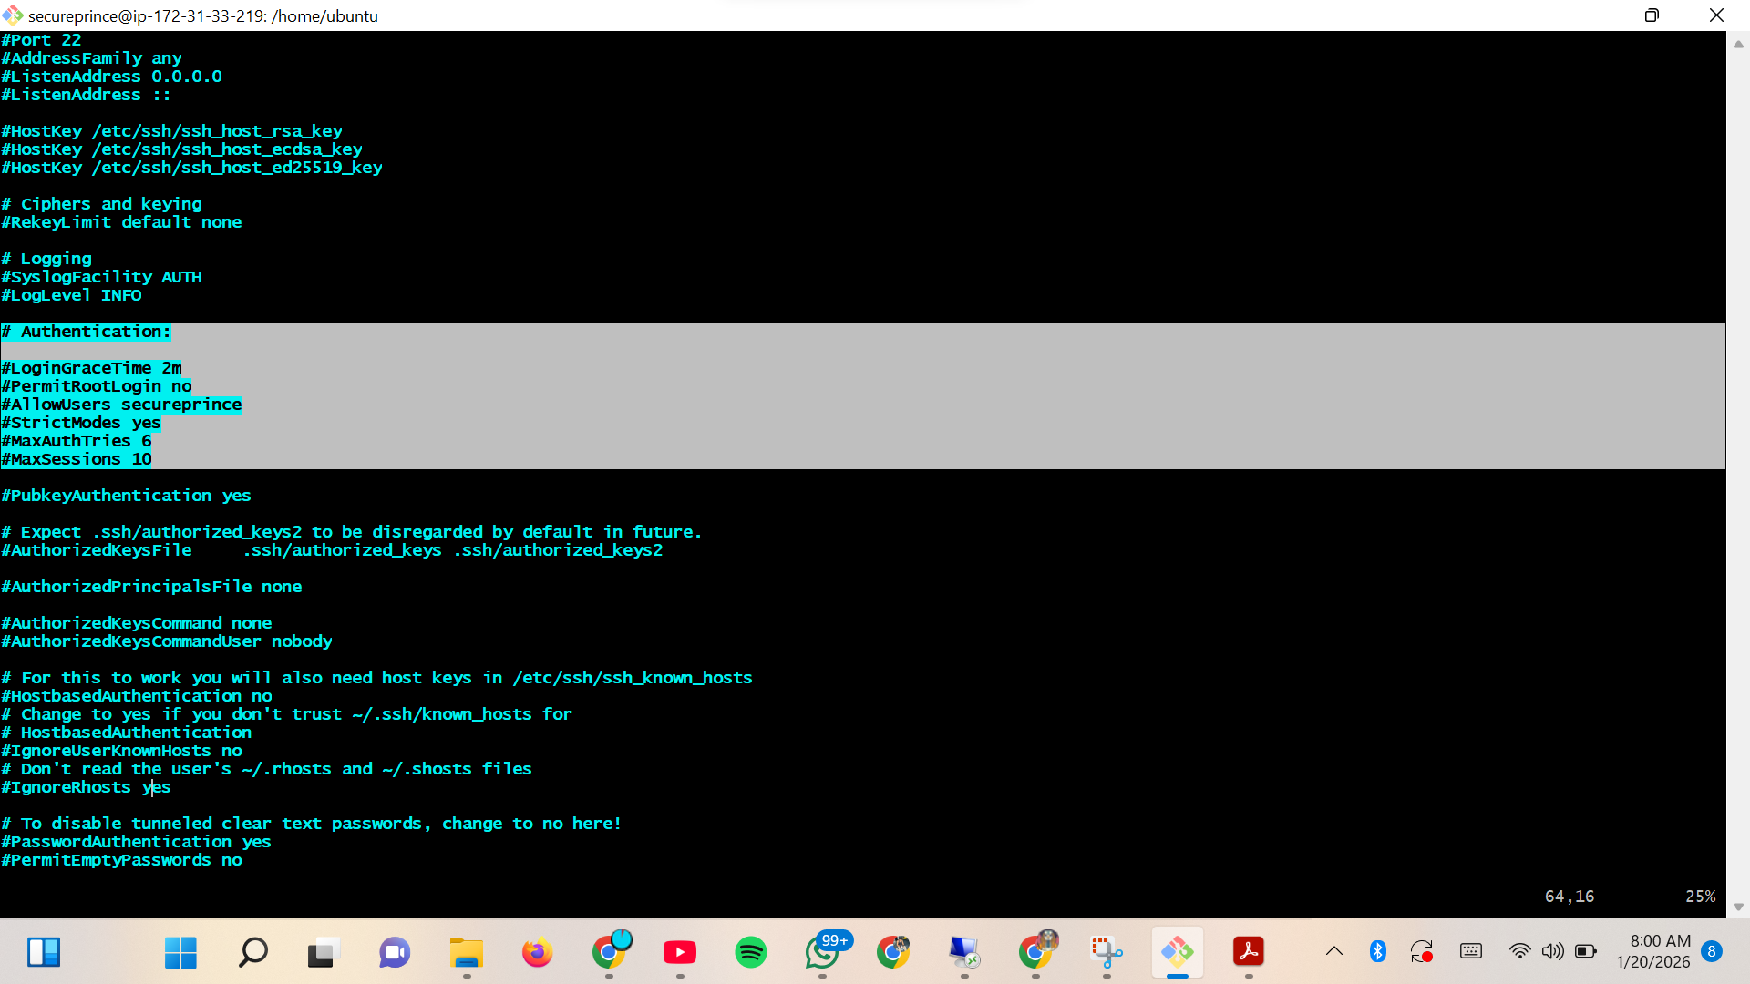Click '#AllowUsers secureprince' line

122,405
